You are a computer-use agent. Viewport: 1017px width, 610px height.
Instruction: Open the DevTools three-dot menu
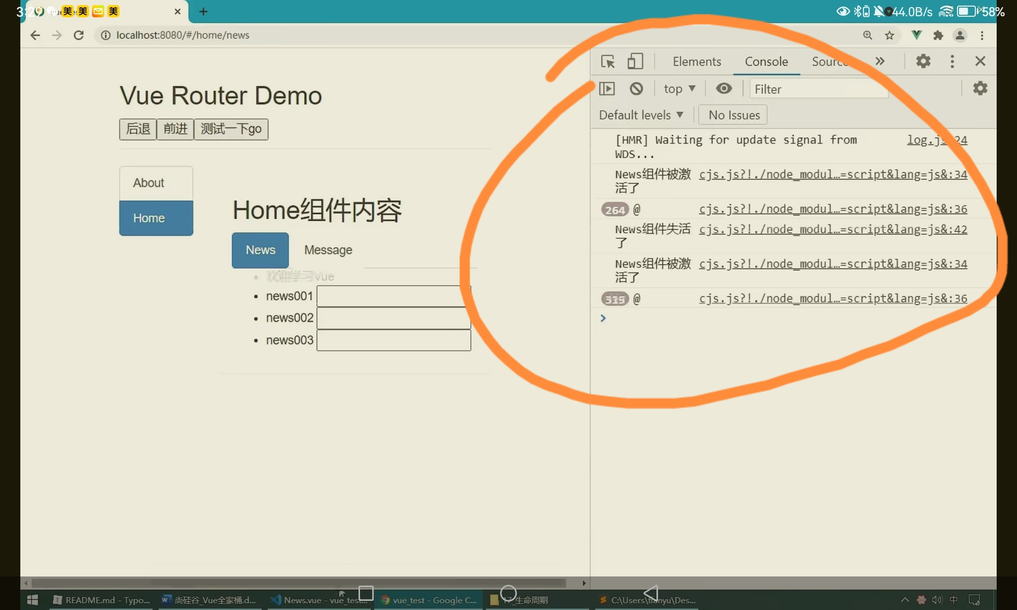click(x=952, y=62)
